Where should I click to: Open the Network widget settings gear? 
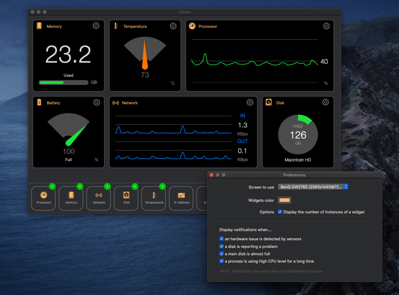[x=250, y=102]
